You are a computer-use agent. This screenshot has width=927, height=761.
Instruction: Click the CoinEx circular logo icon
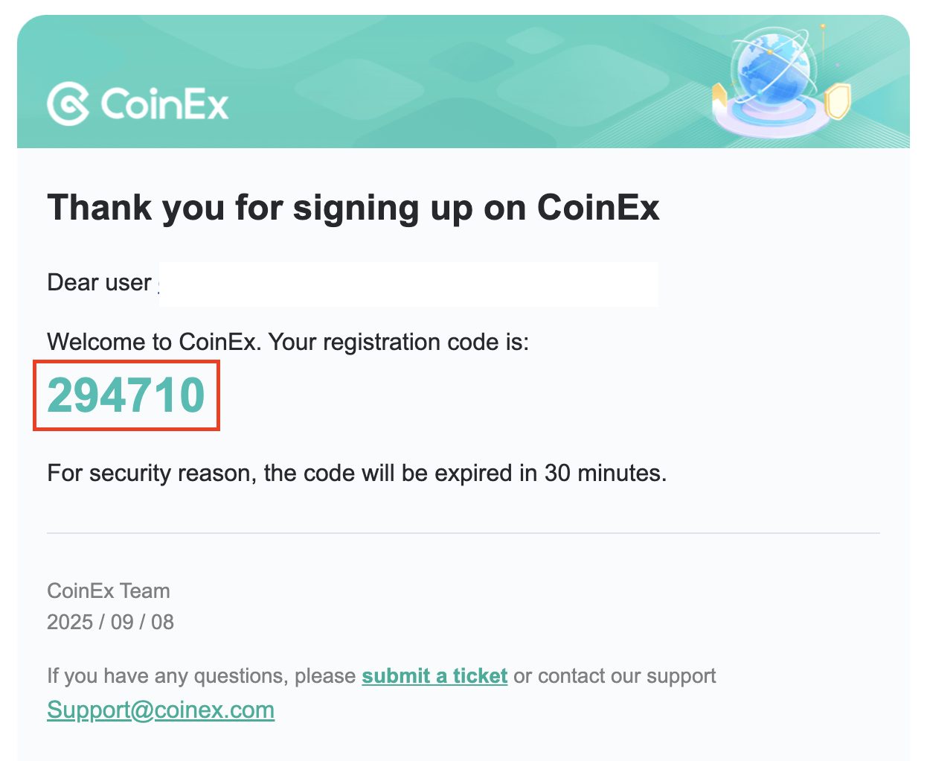68,104
